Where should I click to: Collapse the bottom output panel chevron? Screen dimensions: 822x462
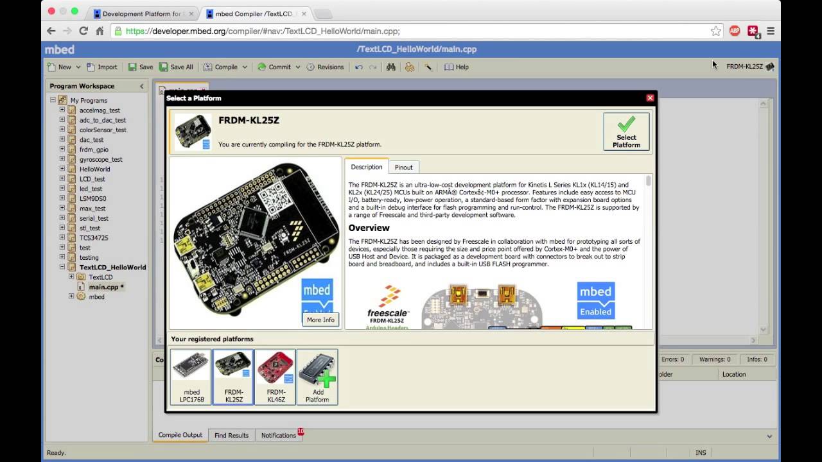coord(769,436)
